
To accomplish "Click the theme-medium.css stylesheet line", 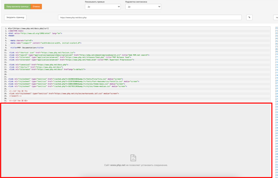I will (x=68, y=86).
